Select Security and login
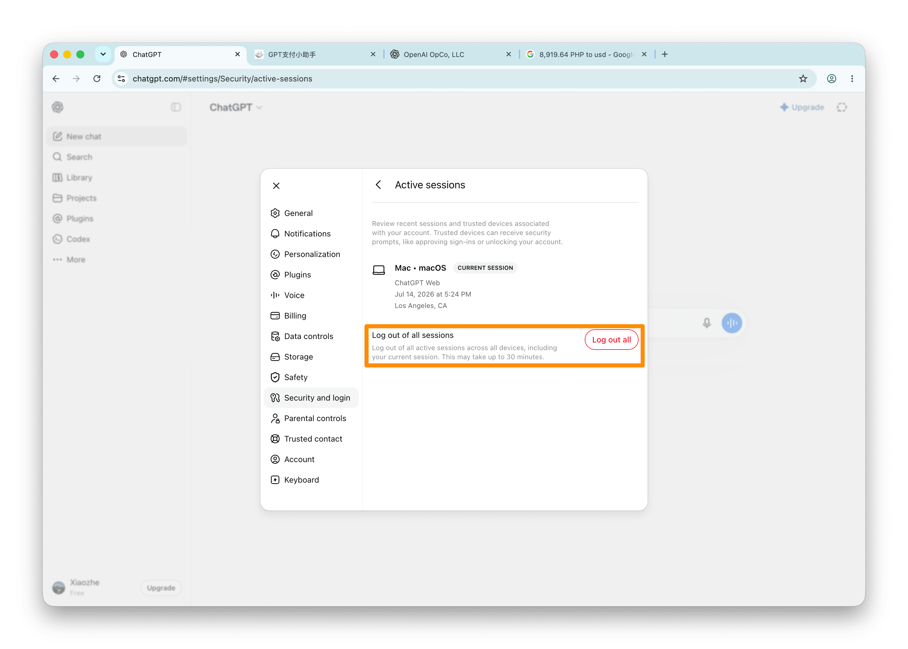This screenshot has height=649, width=908. [311, 398]
